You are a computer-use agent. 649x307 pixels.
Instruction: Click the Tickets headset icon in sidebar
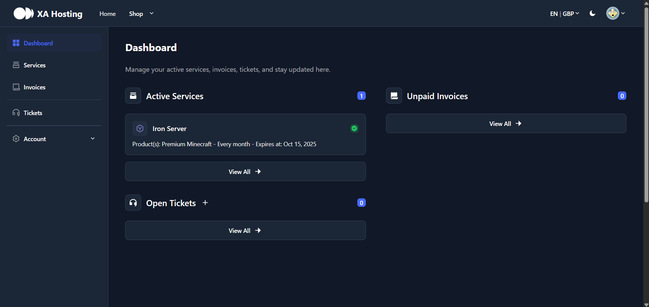coord(16,113)
